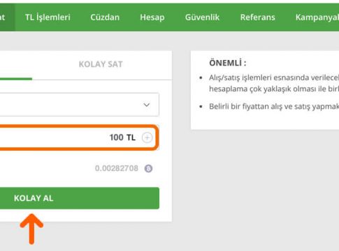Click the highlighted leftmost navigation item
The width and height of the screenshot is (339, 251).
click(8, 17)
